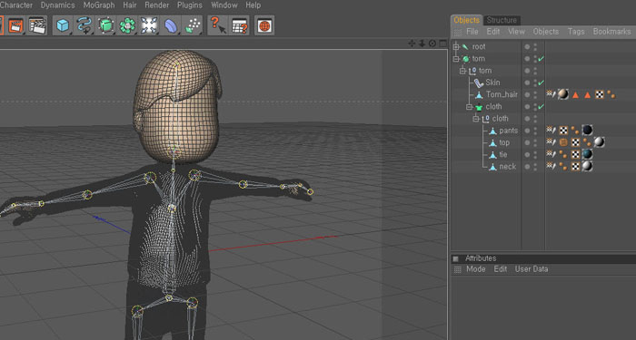Image resolution: width=636 pixels, height=340 pixels.
Task: Select the black material sphere on pants
Action: coord(587,131)
